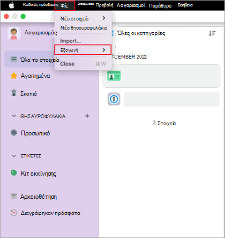Click the Σκοπιά tower icon
Screen dimensions: 225x238
coord(14,92)
